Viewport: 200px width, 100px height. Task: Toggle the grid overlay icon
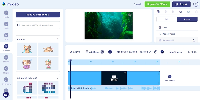(x=158, y=12)
